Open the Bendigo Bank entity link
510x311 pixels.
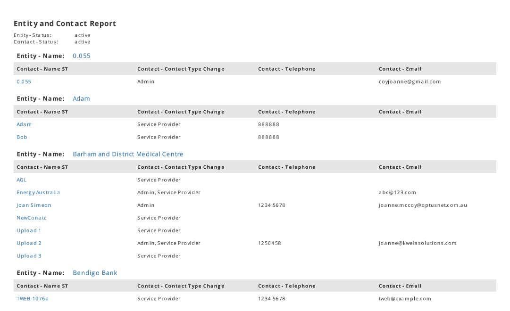pyautogui.click(x=95, y=273)
